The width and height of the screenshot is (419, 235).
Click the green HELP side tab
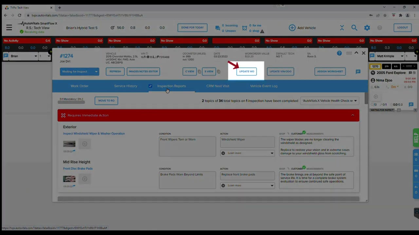pyautogui.click(x=416, y=138)
